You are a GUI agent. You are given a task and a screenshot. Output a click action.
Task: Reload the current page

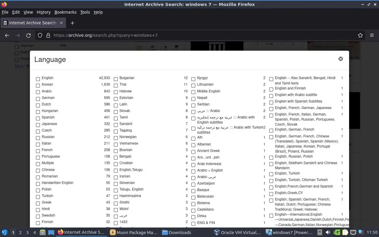tap(28, 35)
